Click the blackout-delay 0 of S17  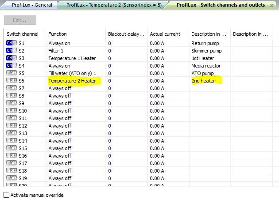click(x=109, y=163)
